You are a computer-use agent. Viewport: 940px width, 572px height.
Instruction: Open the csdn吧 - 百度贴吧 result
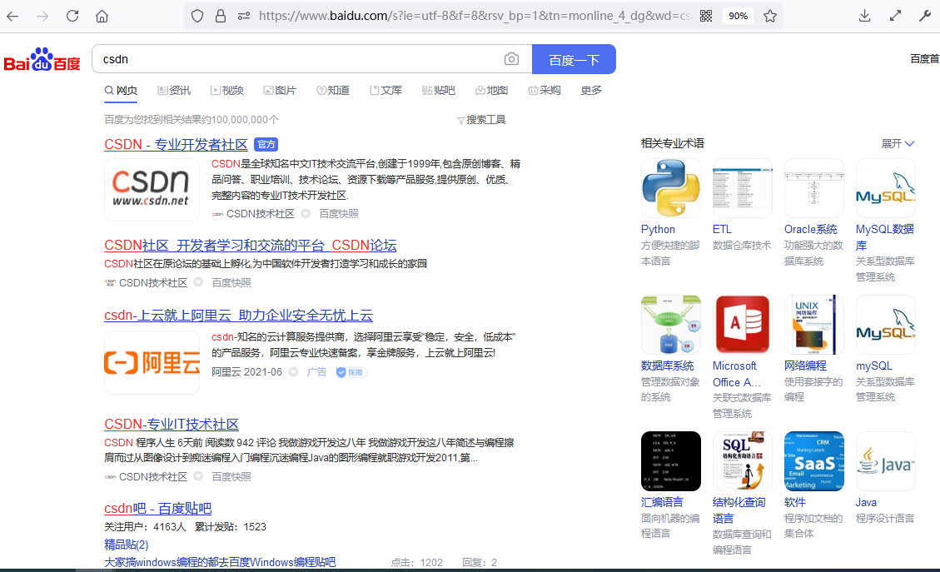[x=157, y=509]
